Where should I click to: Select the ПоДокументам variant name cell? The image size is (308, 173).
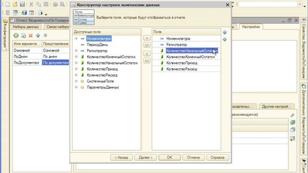(27, 62)
